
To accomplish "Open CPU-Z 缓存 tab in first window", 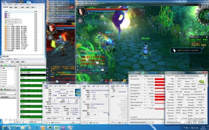I will 50,86.
